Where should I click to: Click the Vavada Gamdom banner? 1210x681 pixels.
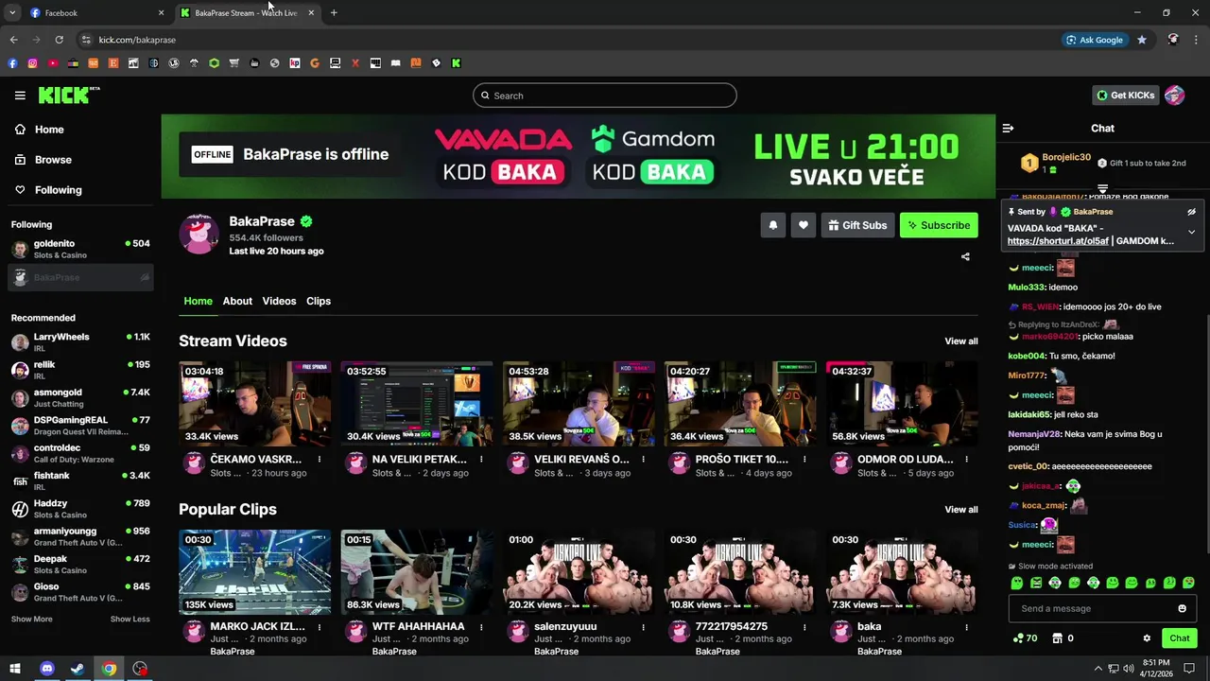click(579, 156)
